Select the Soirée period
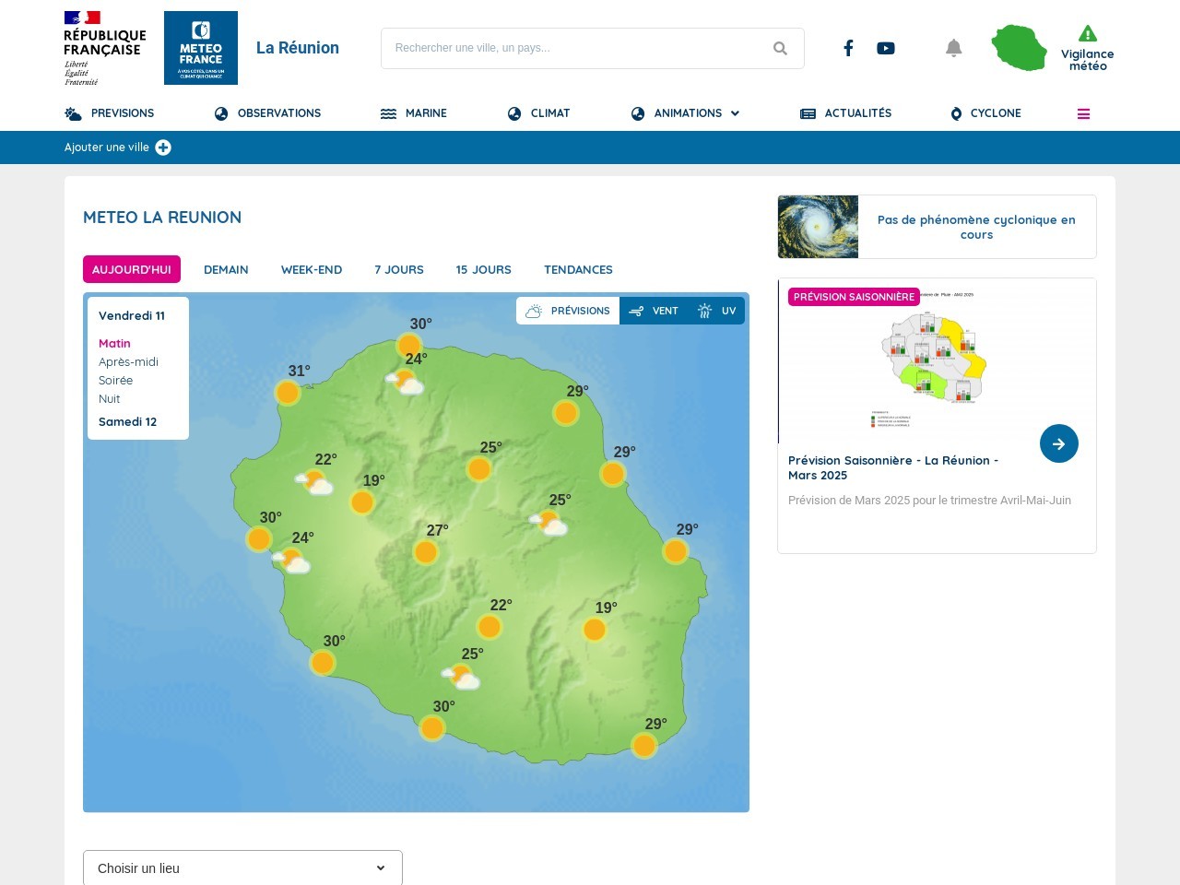The height and width of the screenshot is (885, 1180). (x=115, y=380)
